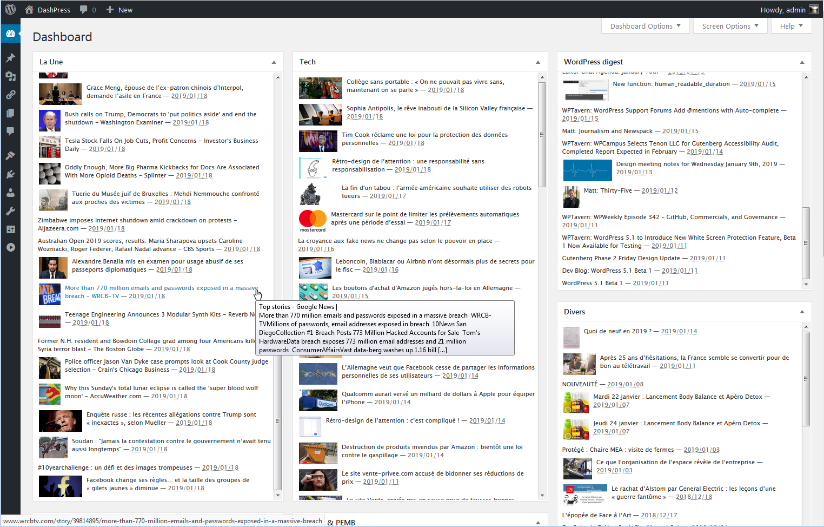This screenshot has width=824, height=527.
Task: Expand the Screen Options panel
Action: 730,26
